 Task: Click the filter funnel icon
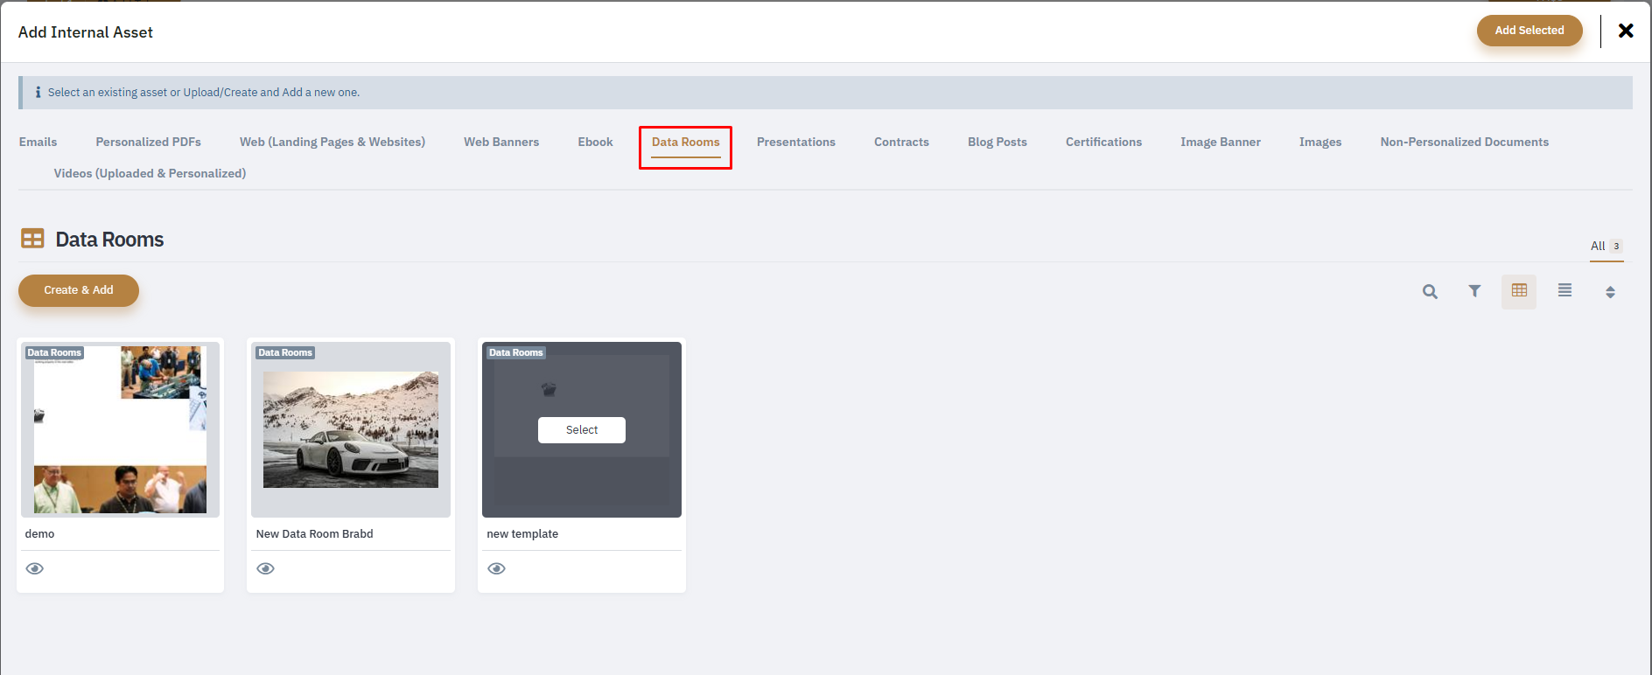coord(1474,292)
